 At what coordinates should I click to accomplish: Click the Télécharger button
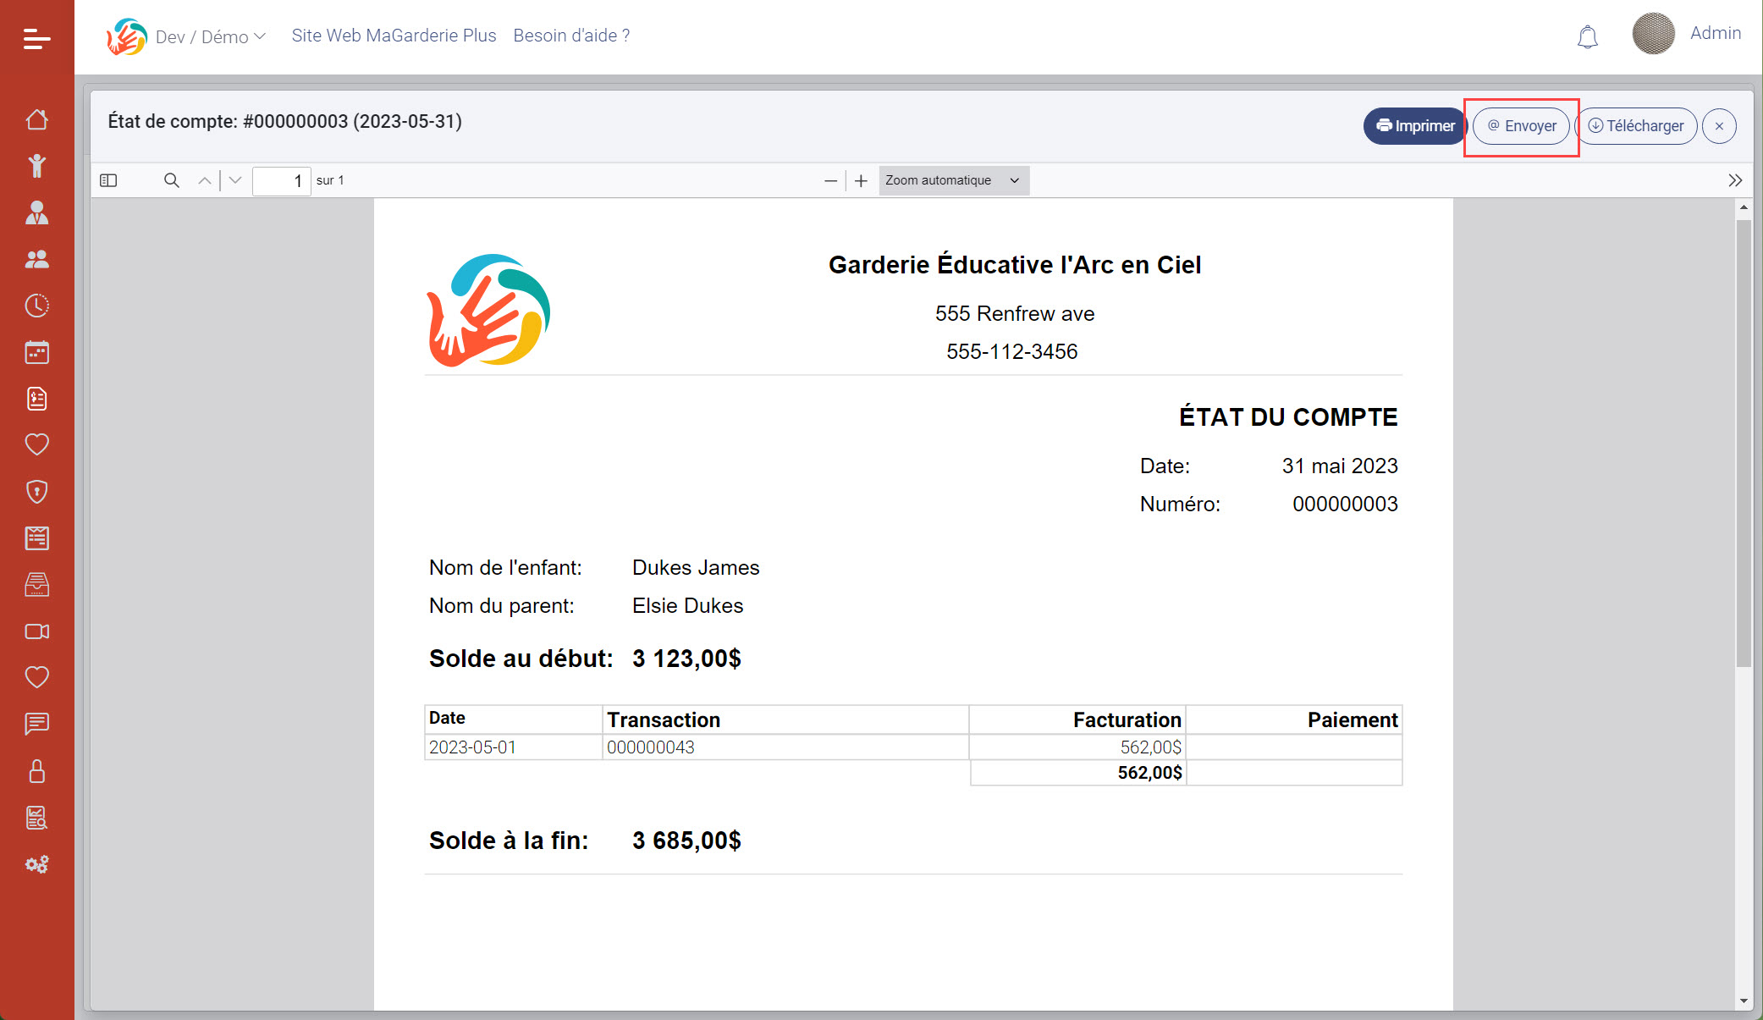[1635, 126]
